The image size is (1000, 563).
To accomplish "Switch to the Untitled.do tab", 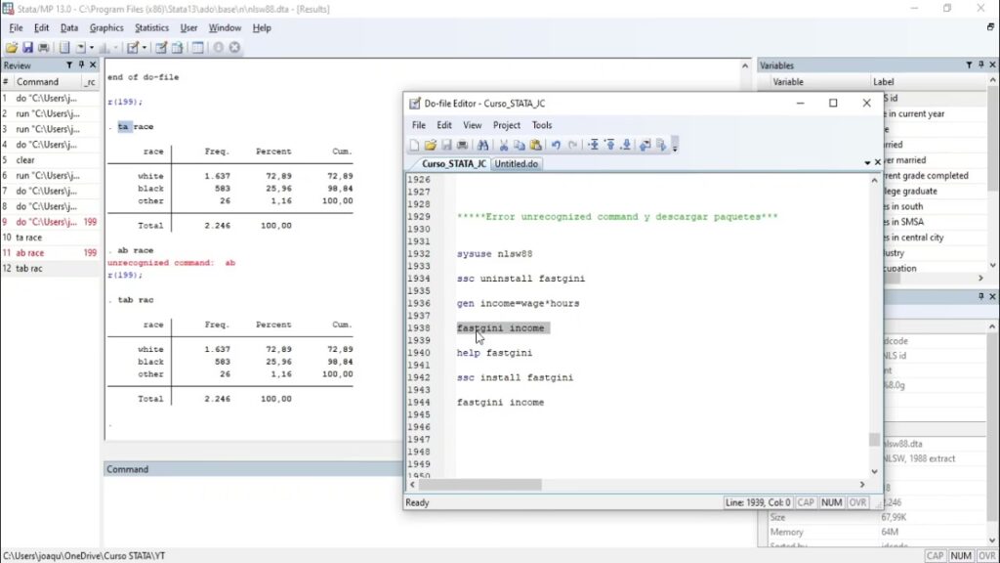I will click(517, 164).
